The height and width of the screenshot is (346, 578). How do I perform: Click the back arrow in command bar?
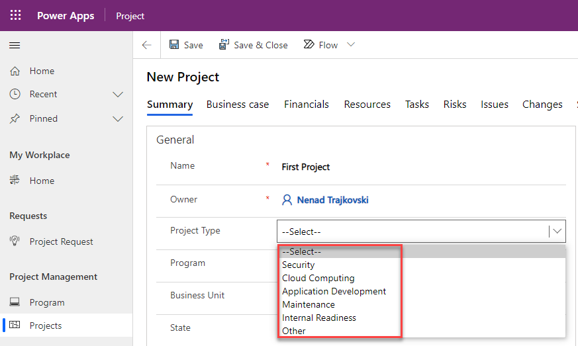[x=147, y=45]
